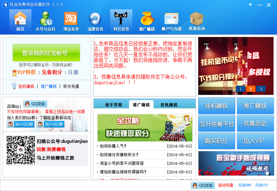277x191 pixels.
Task: Click the second 加入QQ群 button
Action: (x=51, y=124)
